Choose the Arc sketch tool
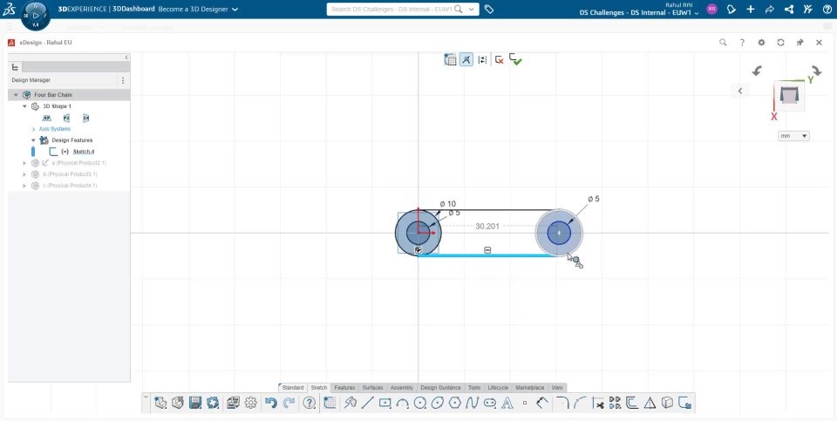 (403, 403)
